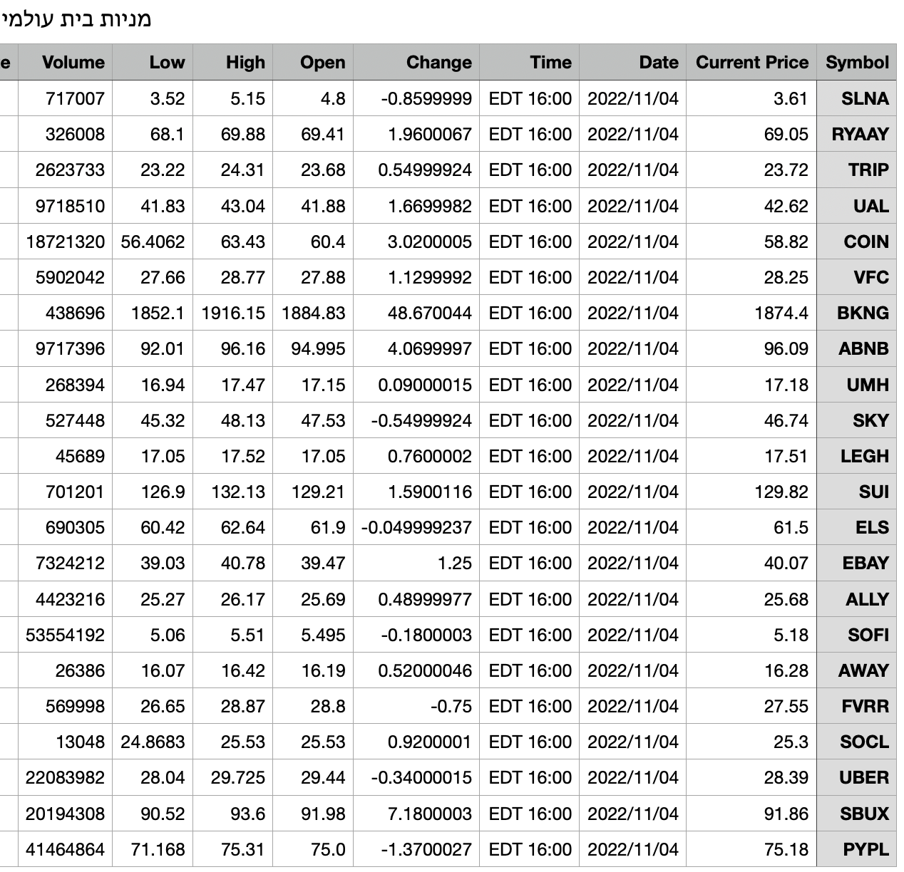Screen dimensions: 904x872
Task: Click the ABNB symbol cell
Action: click(856, 348)
